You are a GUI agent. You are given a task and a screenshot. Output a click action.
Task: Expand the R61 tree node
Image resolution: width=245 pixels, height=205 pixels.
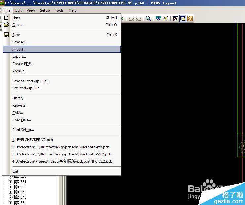[x=10, y=182]
